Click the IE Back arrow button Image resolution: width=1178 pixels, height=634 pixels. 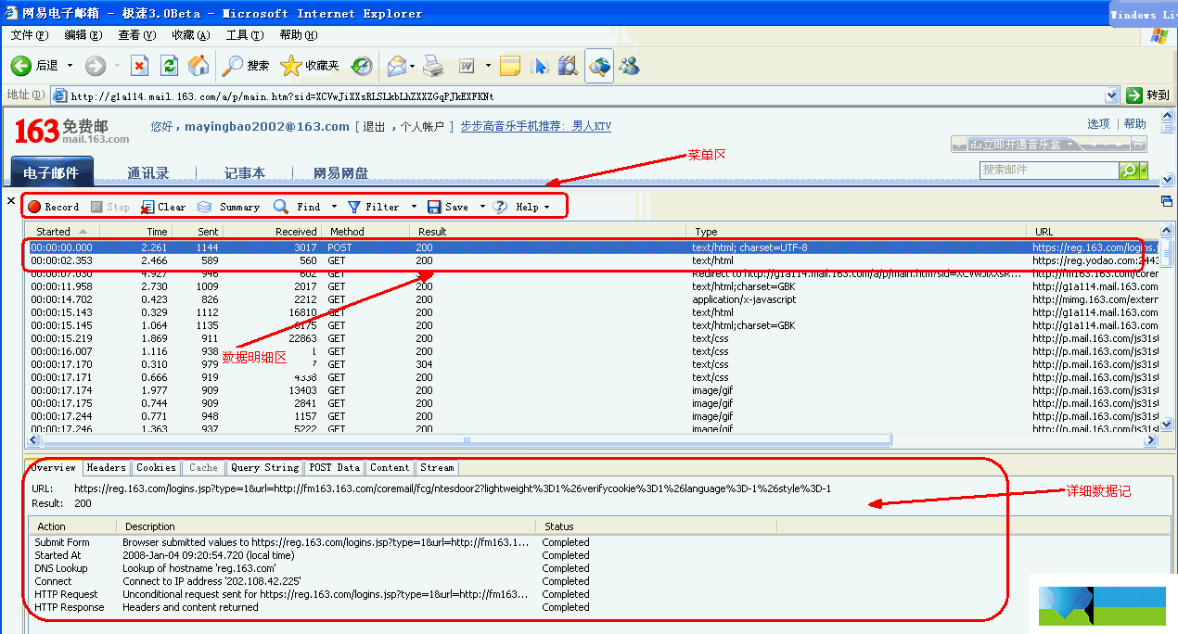(x=21, y=66)
